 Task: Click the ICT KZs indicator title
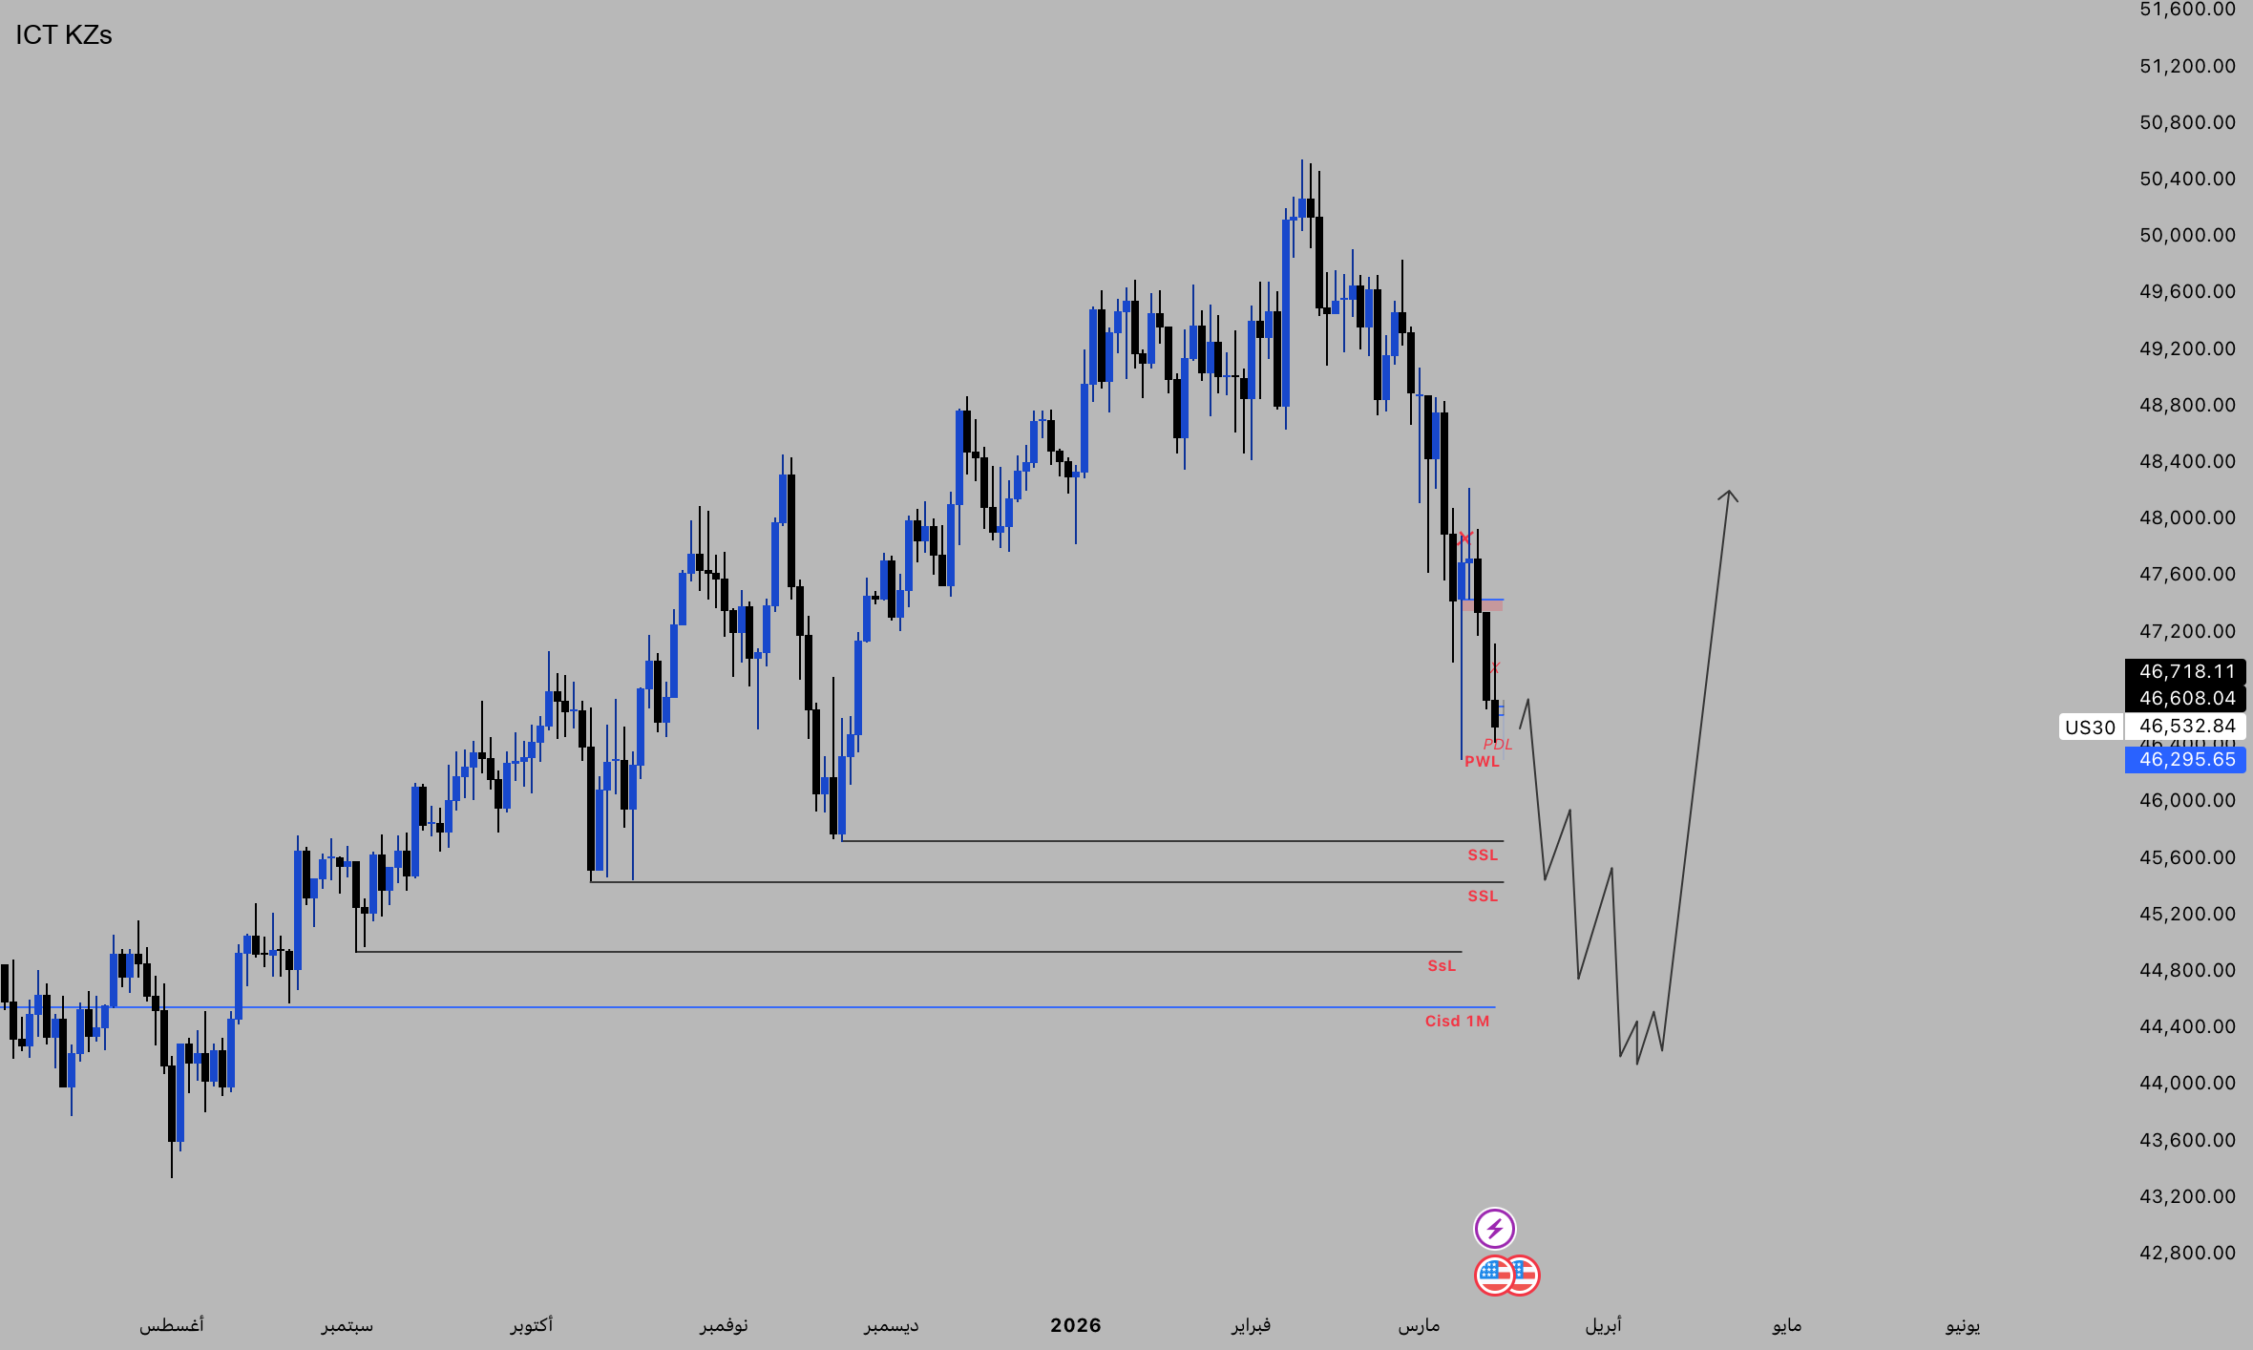pyautogui.click(x=64, y=35)
